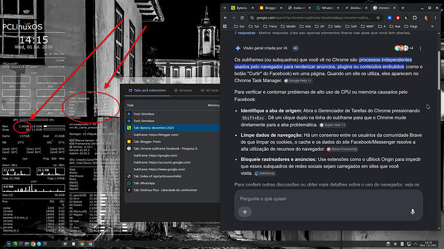This screenshot has height=249, width=444.
Task: Open the Google Help +1 source chip
Action: tap(298, 81)
